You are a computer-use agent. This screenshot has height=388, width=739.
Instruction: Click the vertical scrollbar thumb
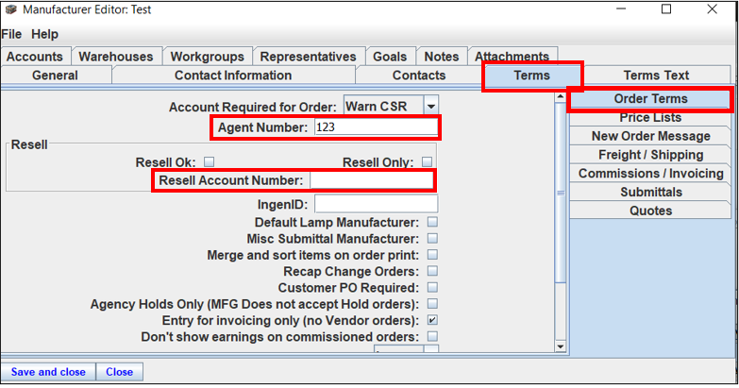(561, 193)
